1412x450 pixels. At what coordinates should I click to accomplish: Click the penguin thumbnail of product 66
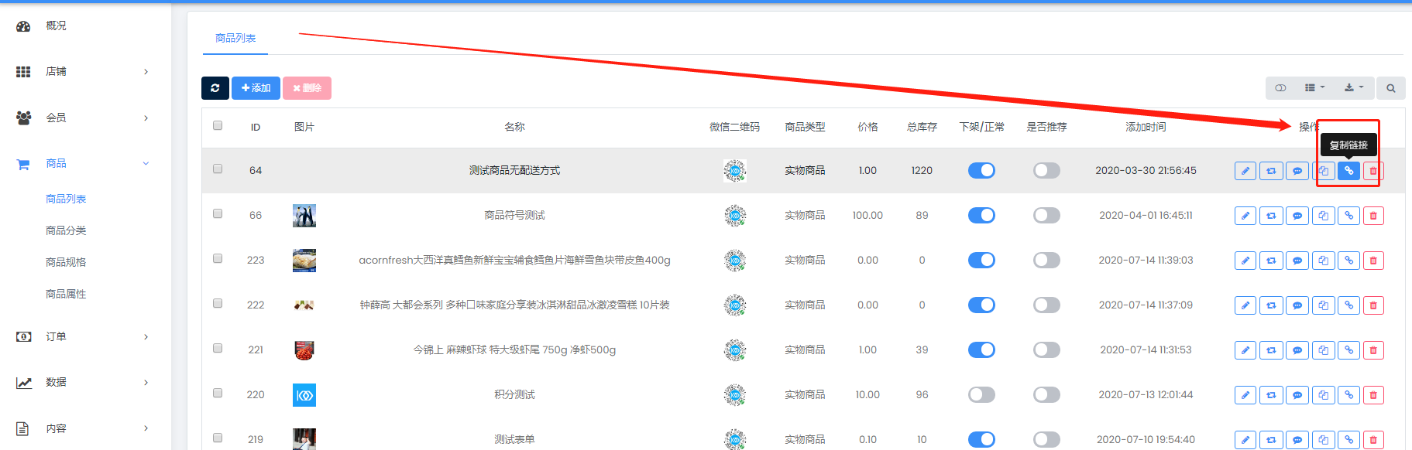(304, 216)
